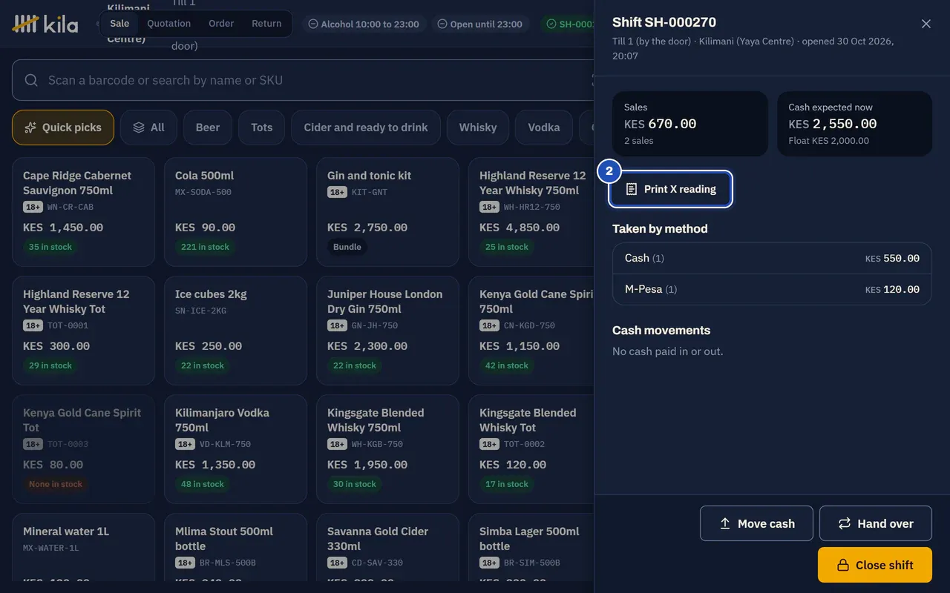Viewport: 950px width, 593px height.
Task: Filter products by Whisky category
Action: 478,127
